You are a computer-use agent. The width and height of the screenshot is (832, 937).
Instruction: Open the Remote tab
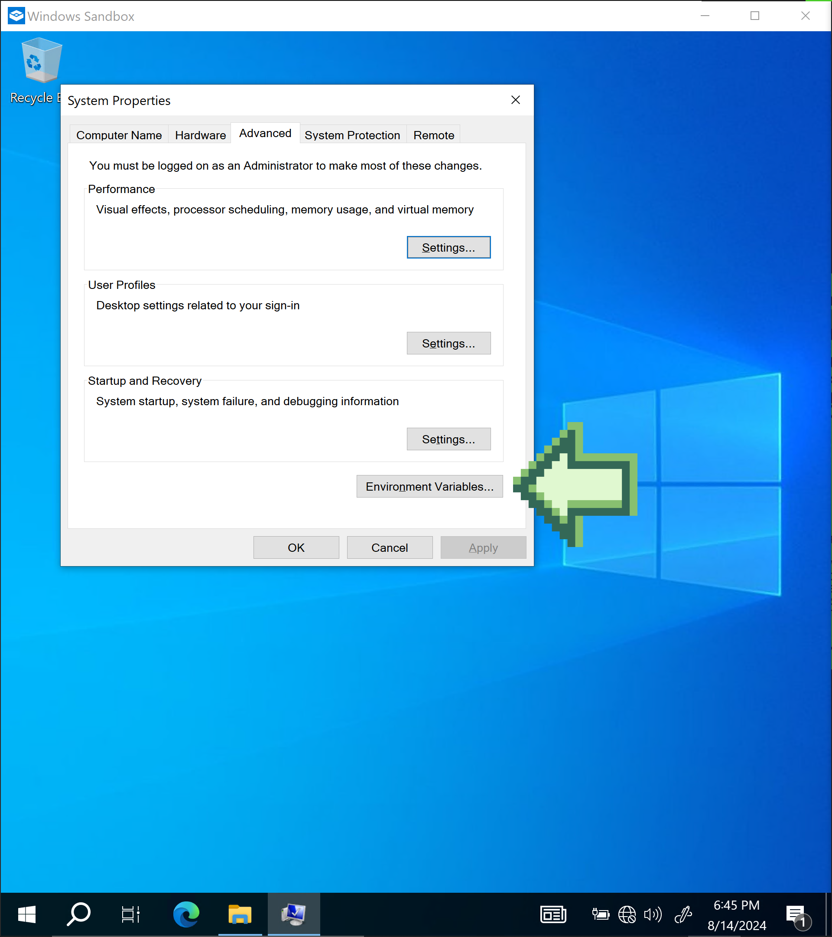[432, 135]
